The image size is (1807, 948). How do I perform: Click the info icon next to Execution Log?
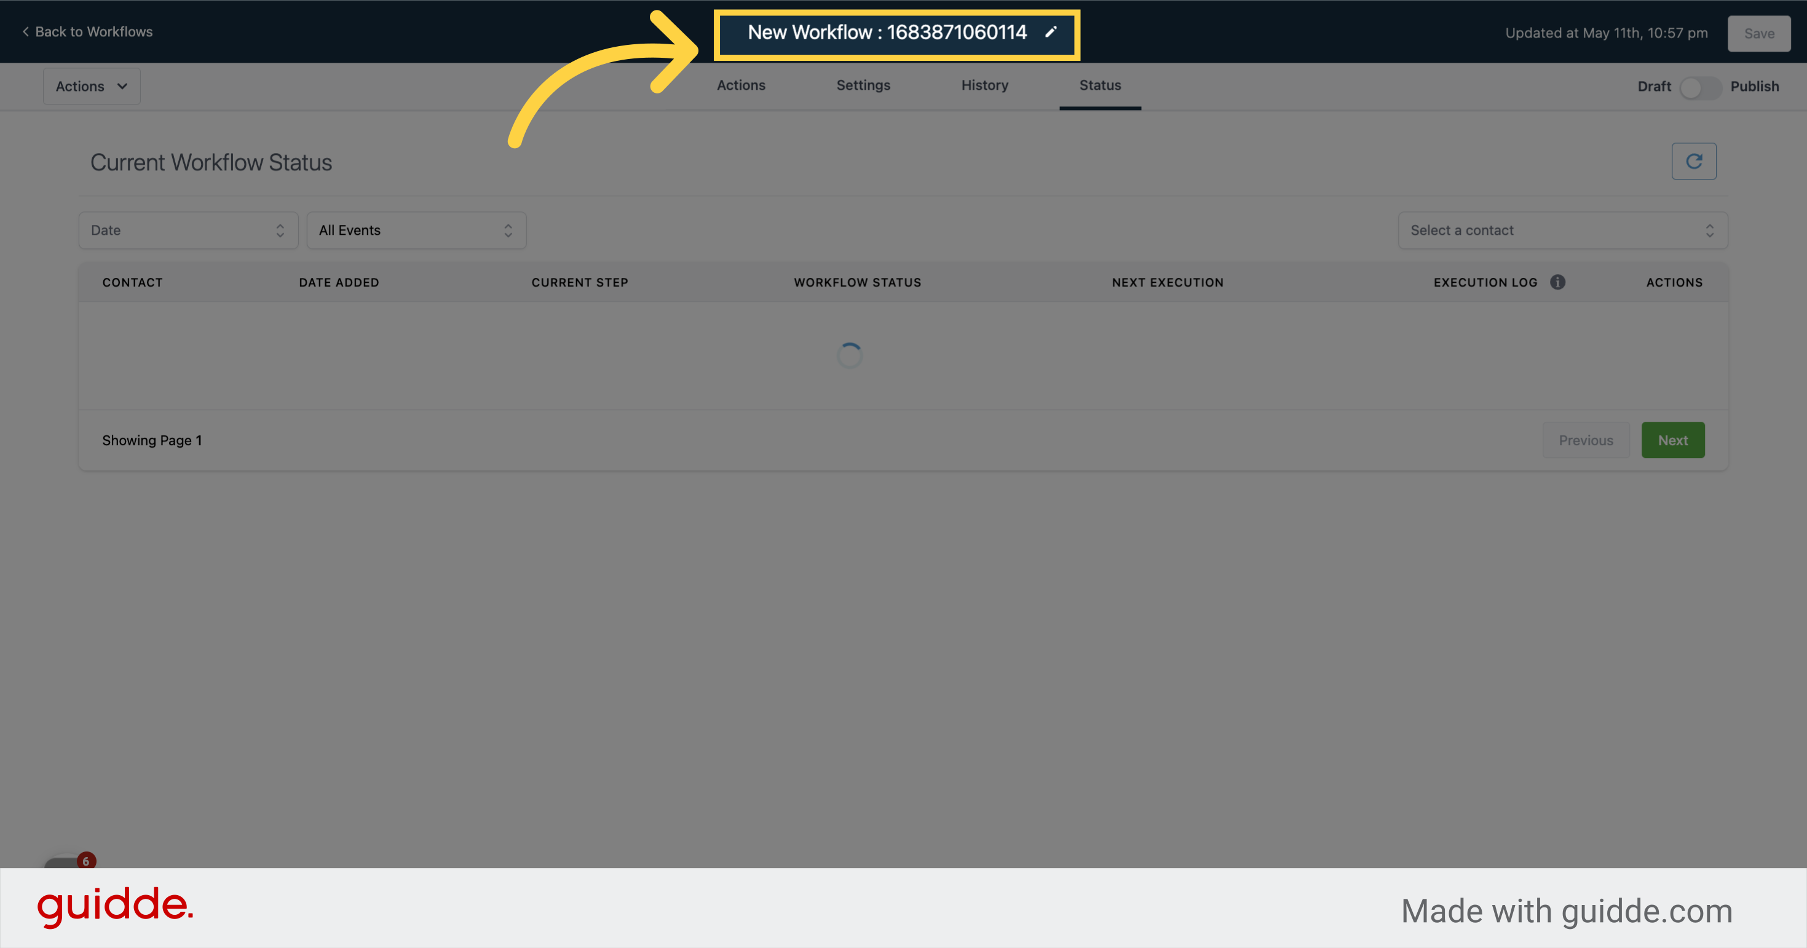coord(1559,282)
